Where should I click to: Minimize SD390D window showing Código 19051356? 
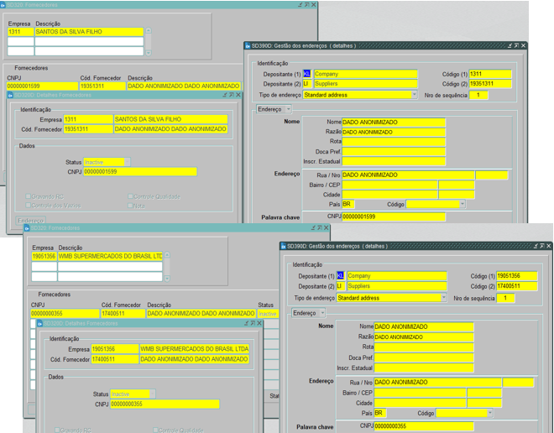[x=536, y=246]
